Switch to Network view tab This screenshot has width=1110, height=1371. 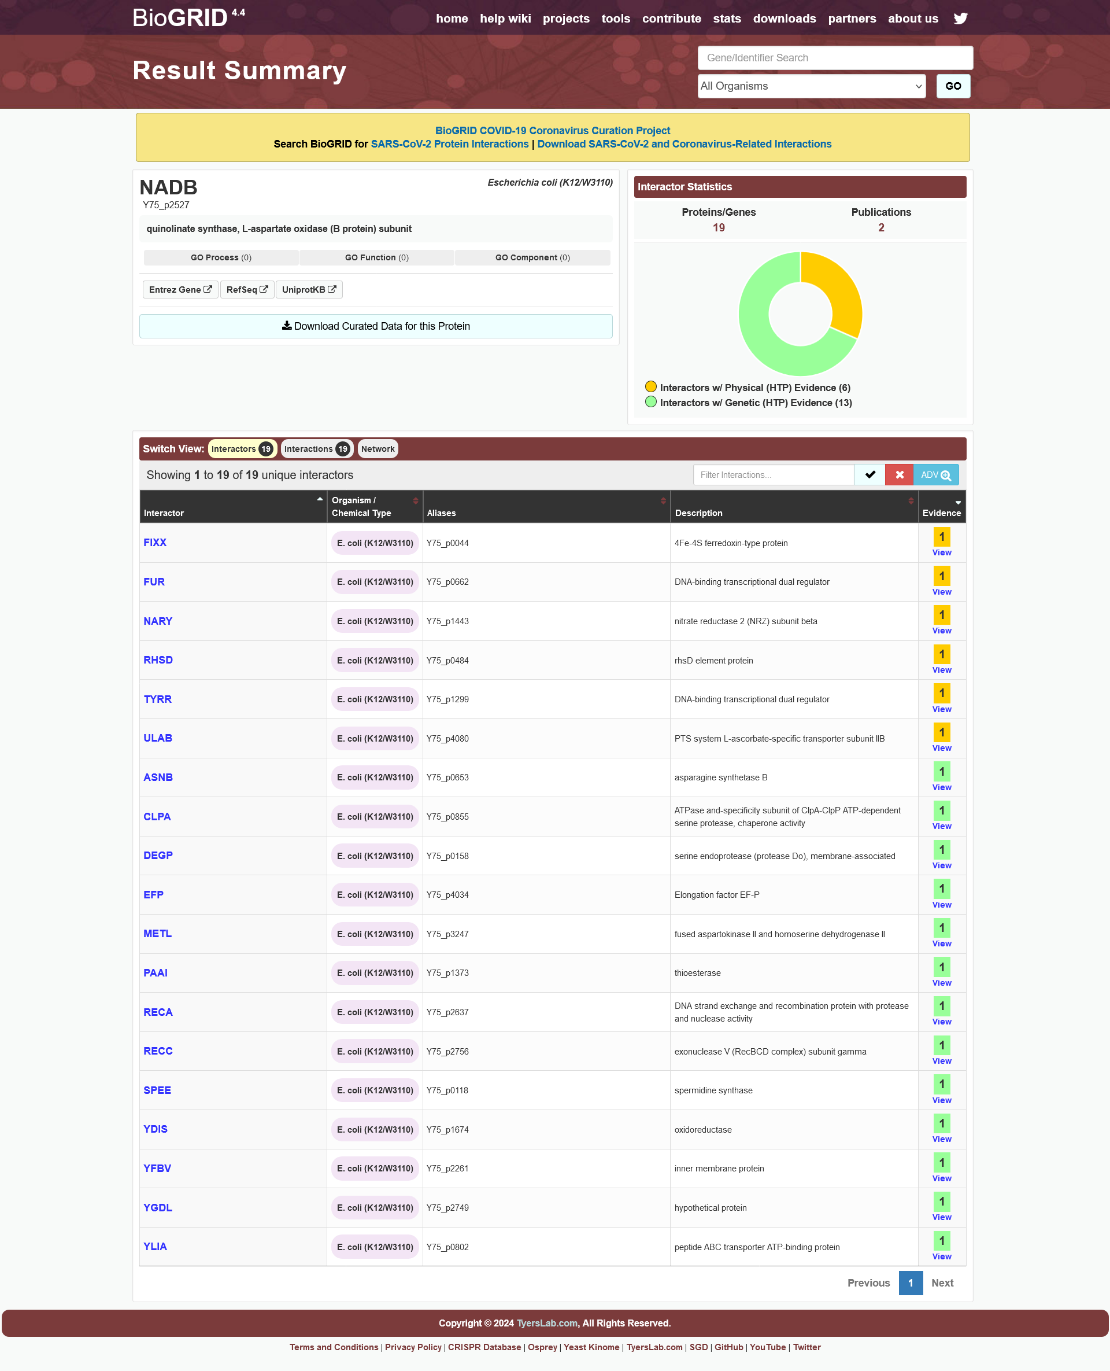378,449
